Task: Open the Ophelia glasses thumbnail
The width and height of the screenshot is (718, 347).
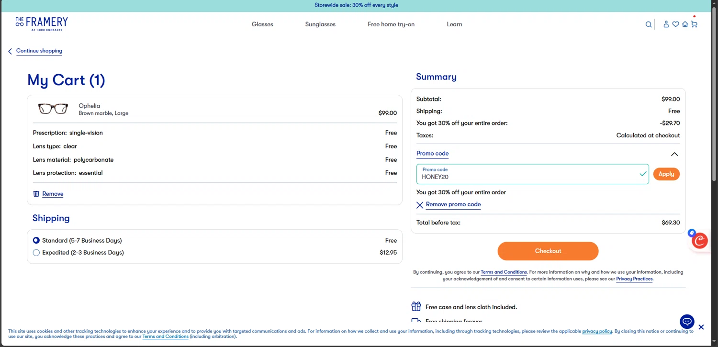Action: (53, 109)
